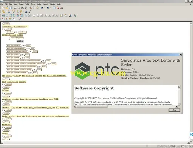193x148 pixels.
Task: Click the About dialog X close button
Action: click(180, 54)
